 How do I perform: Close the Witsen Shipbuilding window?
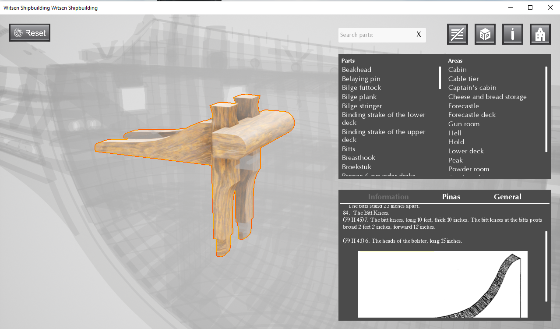point(550,7)
